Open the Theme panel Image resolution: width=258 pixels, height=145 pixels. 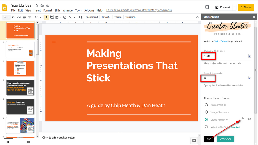click(118, 17)
